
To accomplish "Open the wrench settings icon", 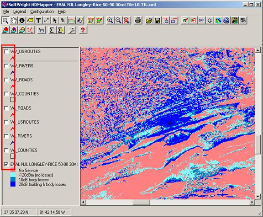I will point(72,30).
